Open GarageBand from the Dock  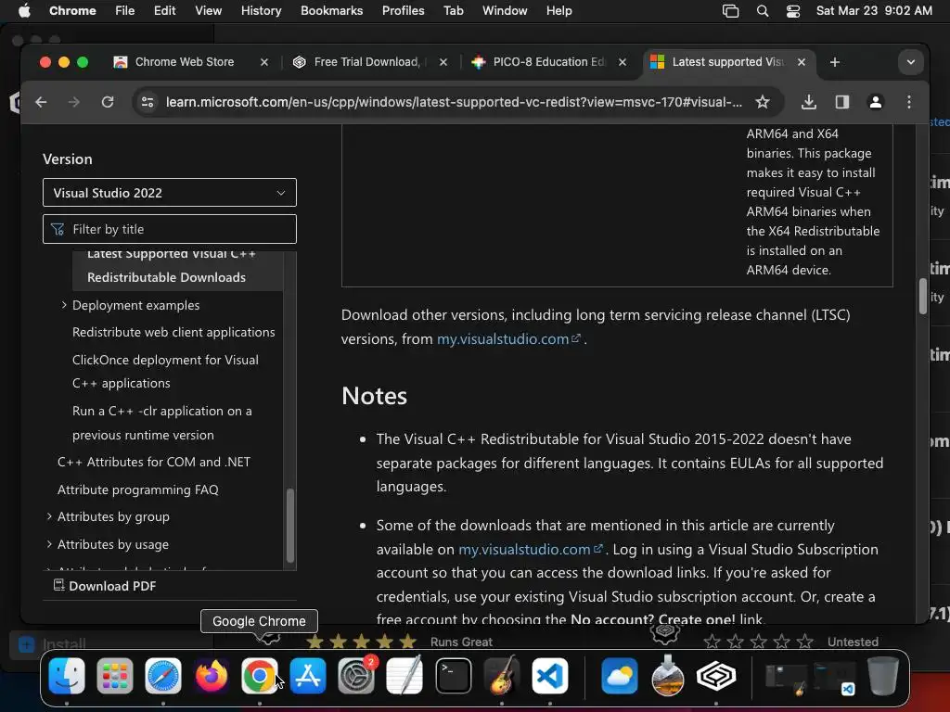point(501,676)
